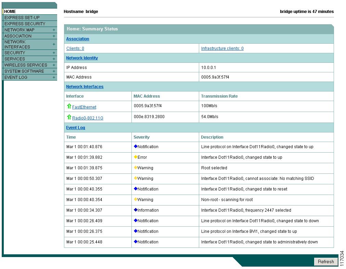Image resolution: width=346 pixels, height=269 pixels.
Task: Click yellow Warning diamond for Root selected
Action: [x=136, y=168]
